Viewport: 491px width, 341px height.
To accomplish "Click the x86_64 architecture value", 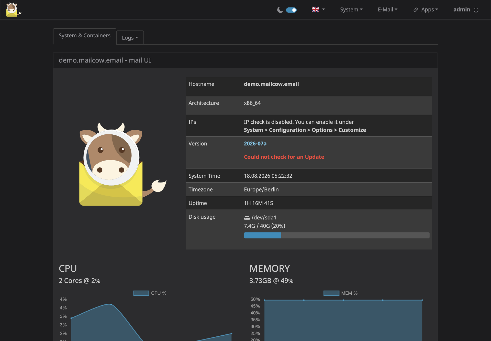I will 252,103.
